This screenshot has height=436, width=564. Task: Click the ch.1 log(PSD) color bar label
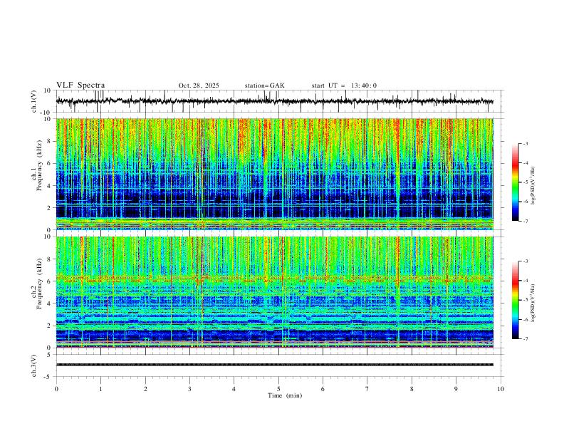click(x=533, y=186)
